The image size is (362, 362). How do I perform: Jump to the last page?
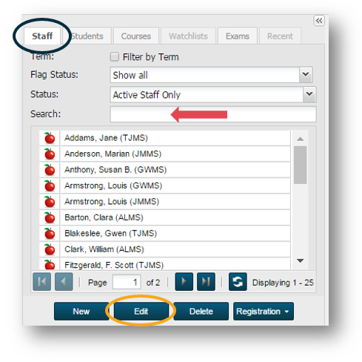[206, 282]
